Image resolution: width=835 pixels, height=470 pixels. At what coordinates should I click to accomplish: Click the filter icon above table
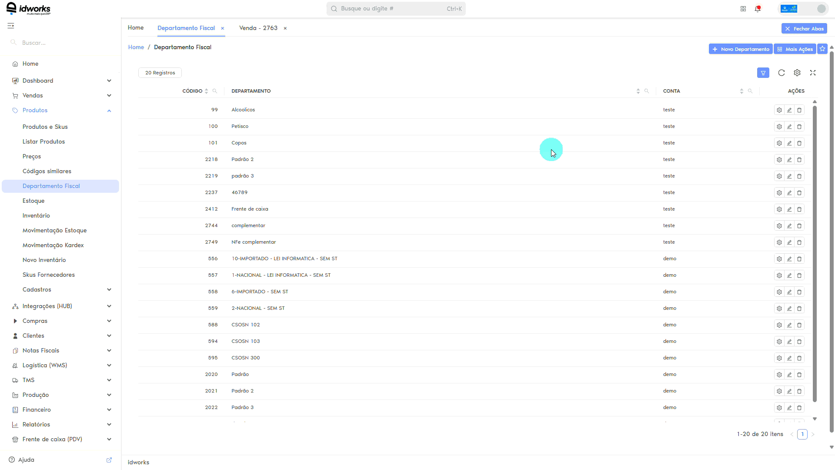(x=763, y=73)
